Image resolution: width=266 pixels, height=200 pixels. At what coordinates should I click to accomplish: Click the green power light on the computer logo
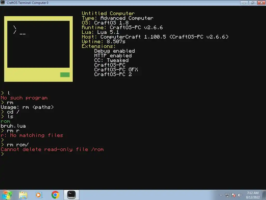[x=65, y=75]
